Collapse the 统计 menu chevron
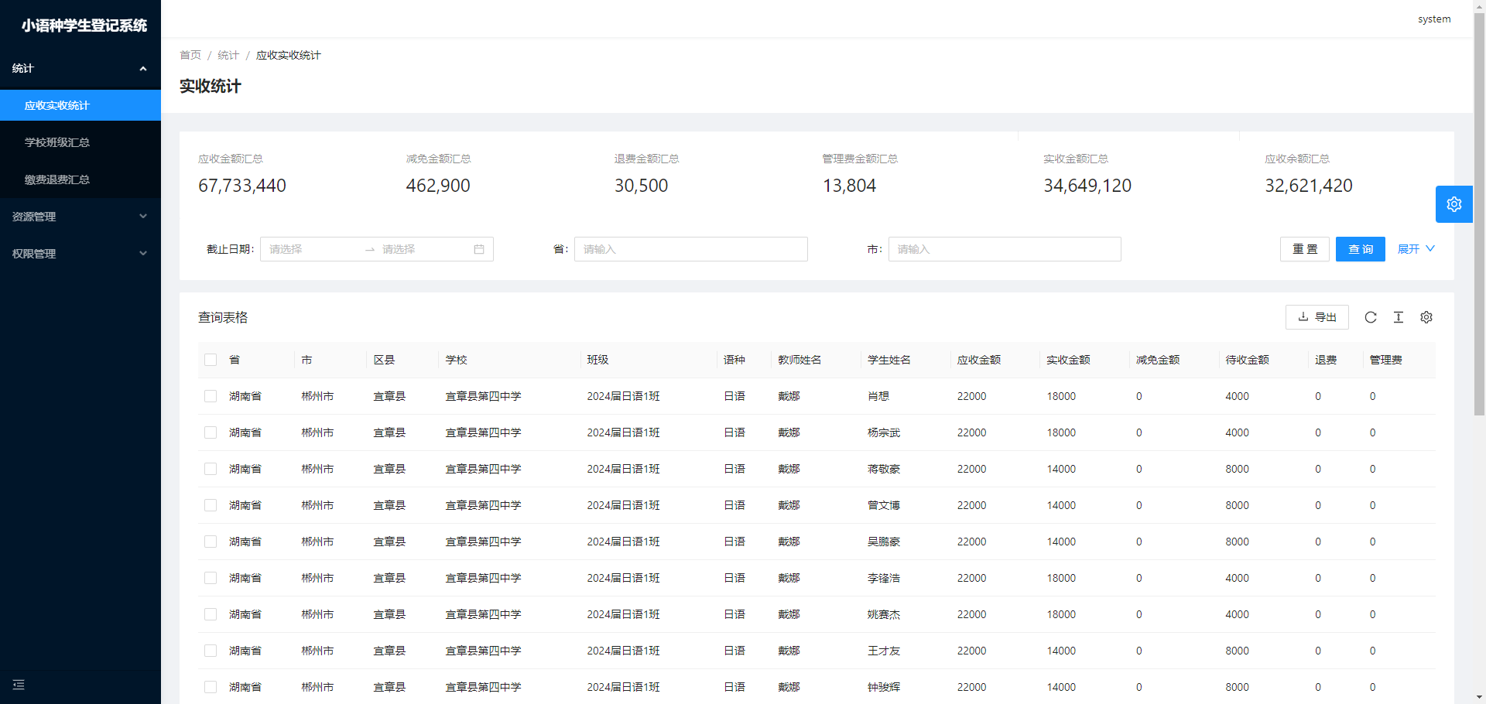1486x704 pixels. pyautogui.click(x=143, y=69)
